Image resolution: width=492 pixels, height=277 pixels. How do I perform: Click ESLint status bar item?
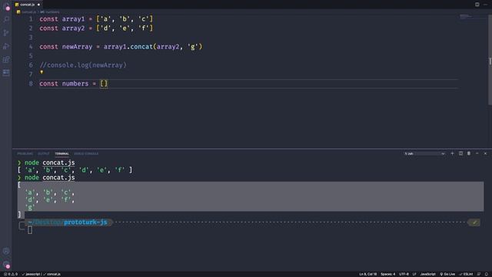pos(466,274)
